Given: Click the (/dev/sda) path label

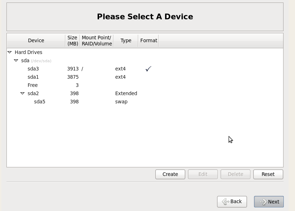Looking at the screenshot, I should tap(41, 61).
